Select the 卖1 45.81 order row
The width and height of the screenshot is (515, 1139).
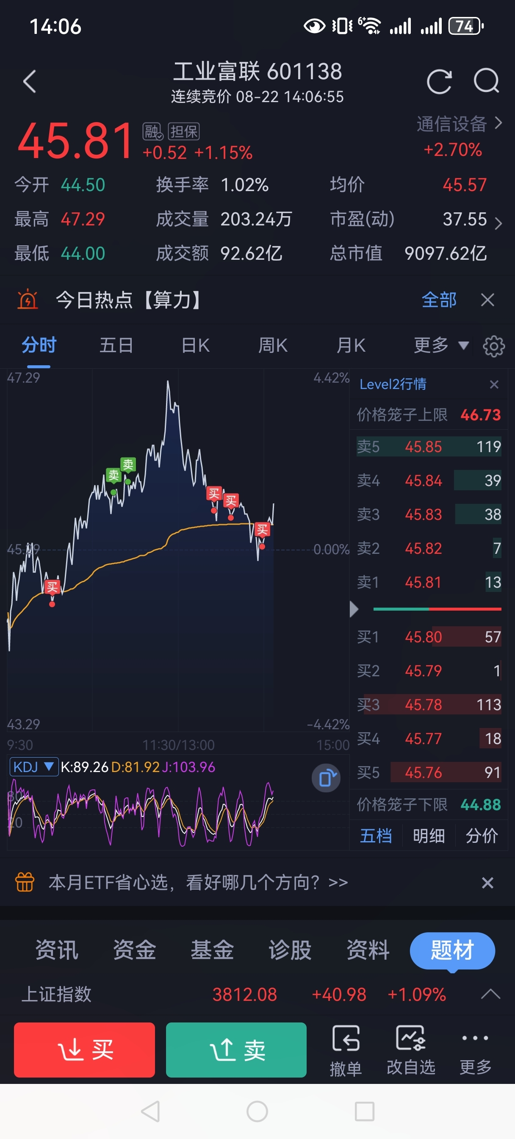[429, 582]
